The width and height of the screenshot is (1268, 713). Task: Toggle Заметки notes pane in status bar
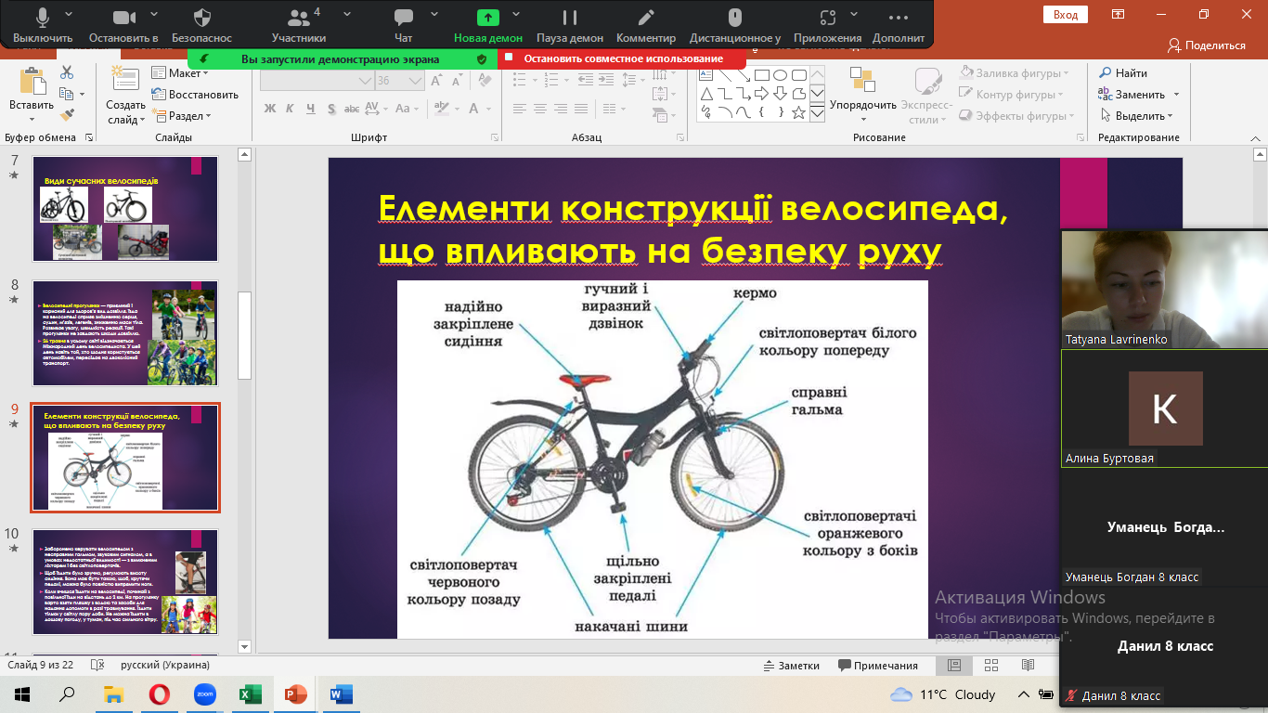(x=791, y=666)
